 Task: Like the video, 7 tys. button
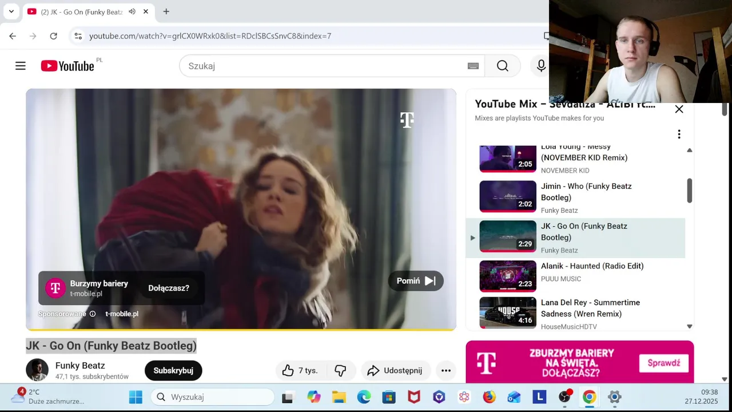tap(301, 370)
